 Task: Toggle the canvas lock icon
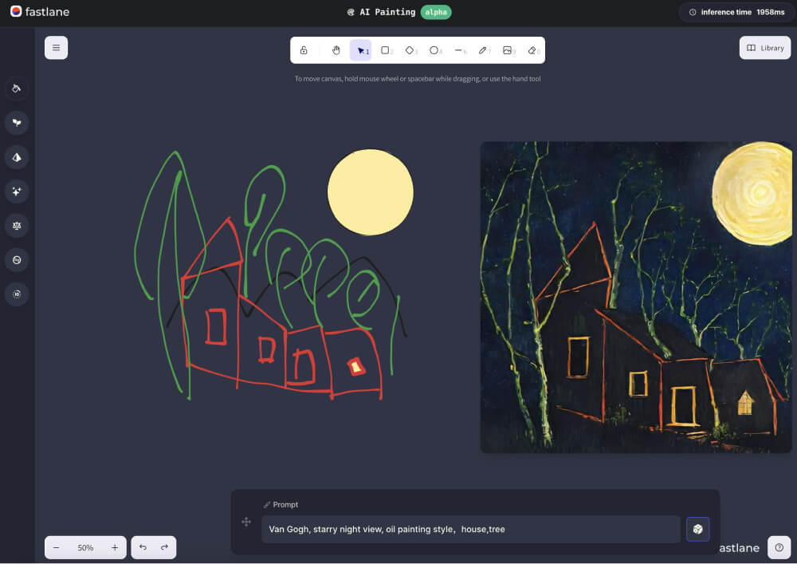coord(304,50)
